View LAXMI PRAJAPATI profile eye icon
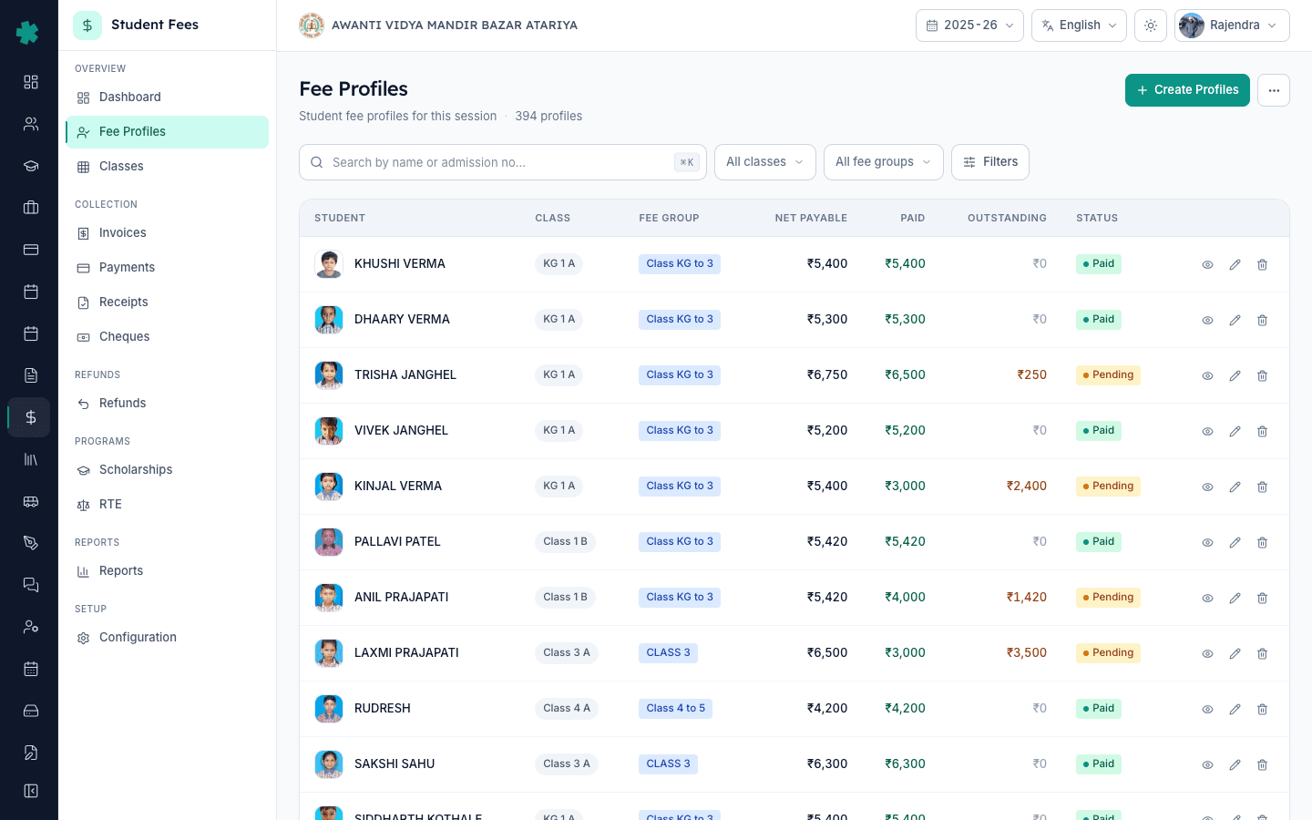Image resolution: width=1312 pixels, height=820 pixels. pos(1207,653)
